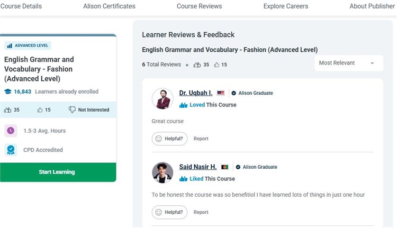Expand the Most Relevant sort dropdown
The width and height of the screenshot is (397, 228).
coord(349,63)
